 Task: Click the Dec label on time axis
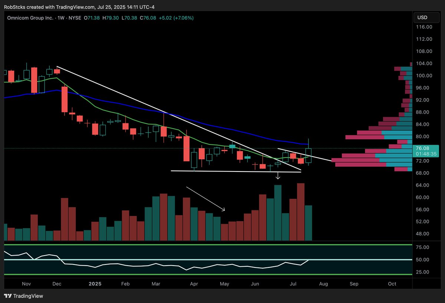57,284
